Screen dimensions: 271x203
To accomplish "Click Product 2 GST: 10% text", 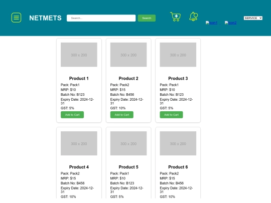I will (118, 108).
